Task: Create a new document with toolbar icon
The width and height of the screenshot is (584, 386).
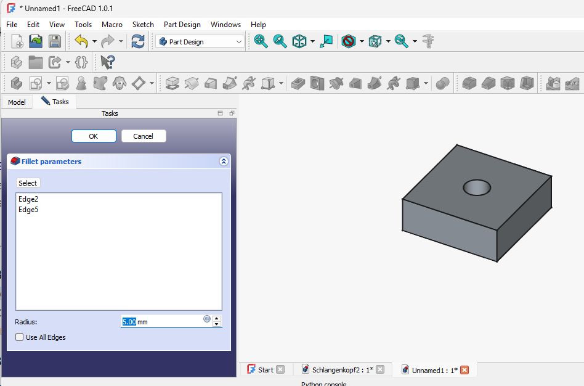Action: pyautogui.click(x=17, y=41)
